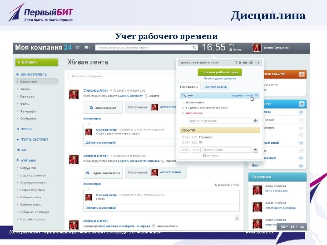Open Общие документы in the sidebar
327x245 pixels.
click(x=33, y=175)
